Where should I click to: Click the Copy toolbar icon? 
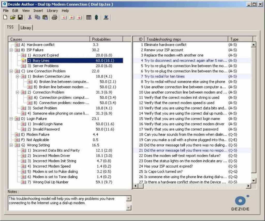click(x=37, y=17)
